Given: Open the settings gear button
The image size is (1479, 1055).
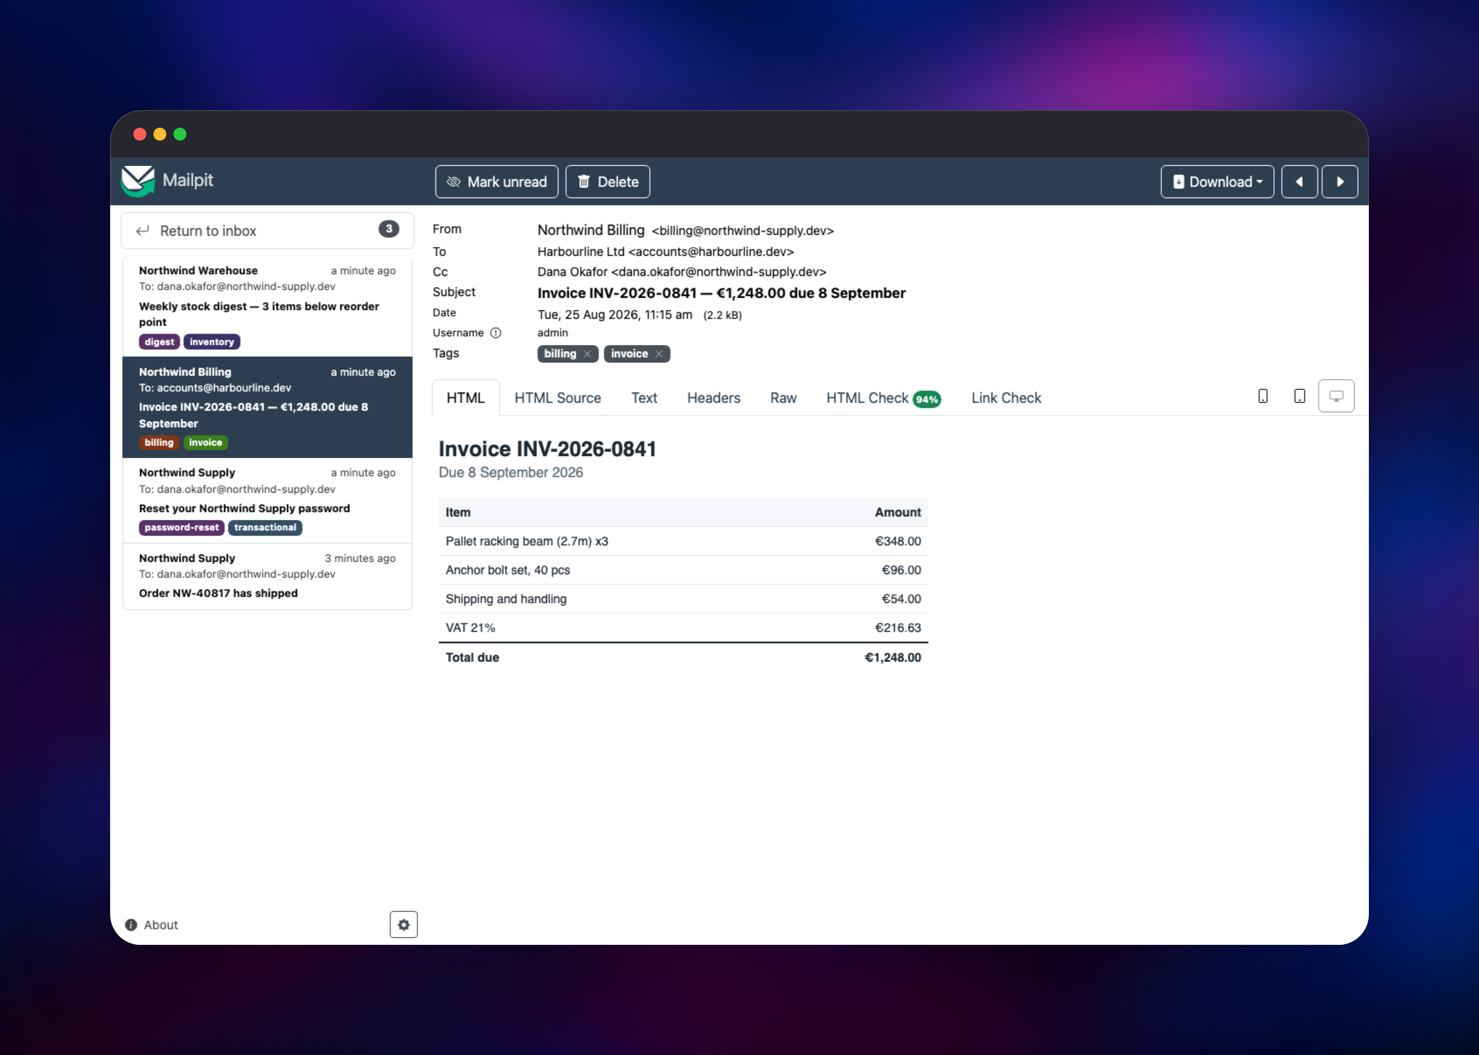Looking at the screenshot, I should 404,925.
